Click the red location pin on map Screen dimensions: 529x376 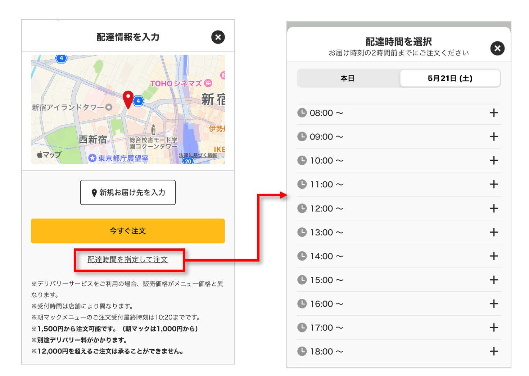click(x=128, y=98)
